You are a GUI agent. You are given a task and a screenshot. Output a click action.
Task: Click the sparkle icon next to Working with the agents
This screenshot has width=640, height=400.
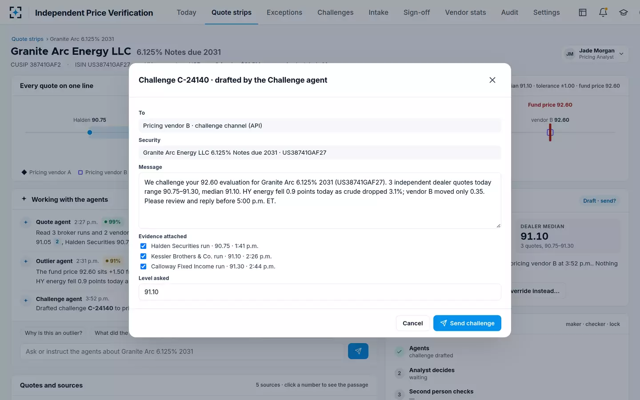tap(24, 199)
